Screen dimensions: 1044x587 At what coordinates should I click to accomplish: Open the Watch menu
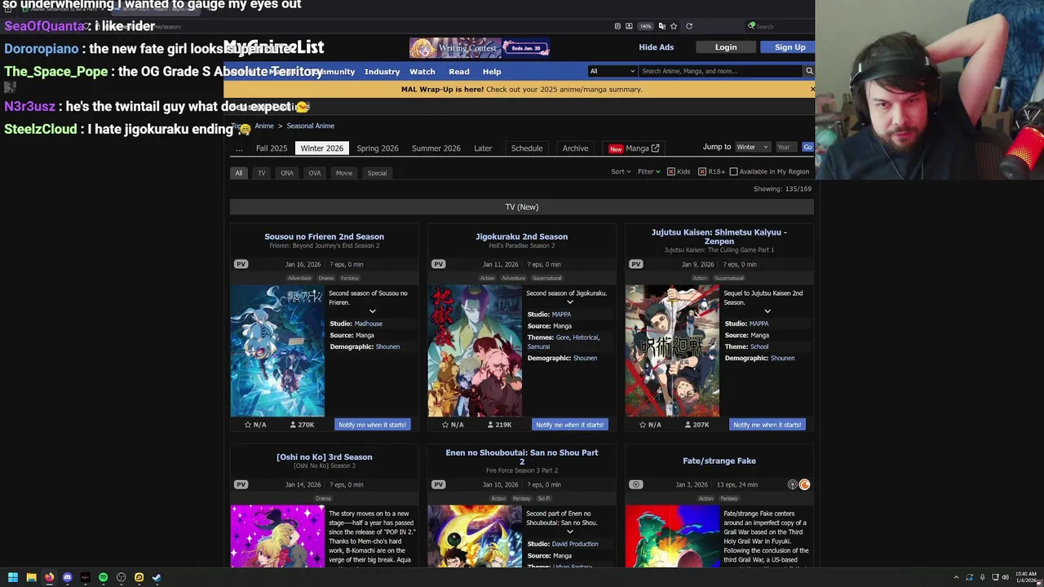422,72
